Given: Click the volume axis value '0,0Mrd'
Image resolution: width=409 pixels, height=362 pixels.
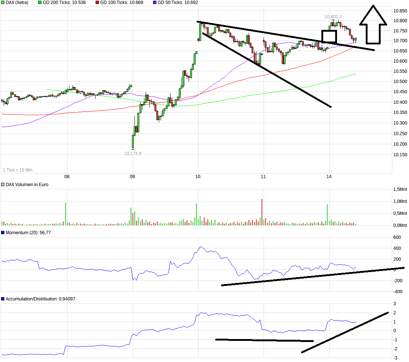Looking at the screenshot, I should click(400, 225).
